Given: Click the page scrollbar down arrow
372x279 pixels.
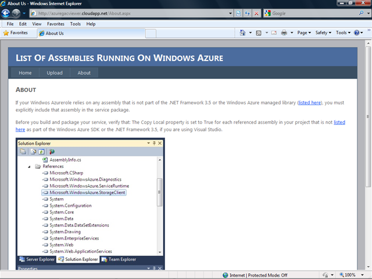Looking at the screenshot, I should tap(368, 267).
